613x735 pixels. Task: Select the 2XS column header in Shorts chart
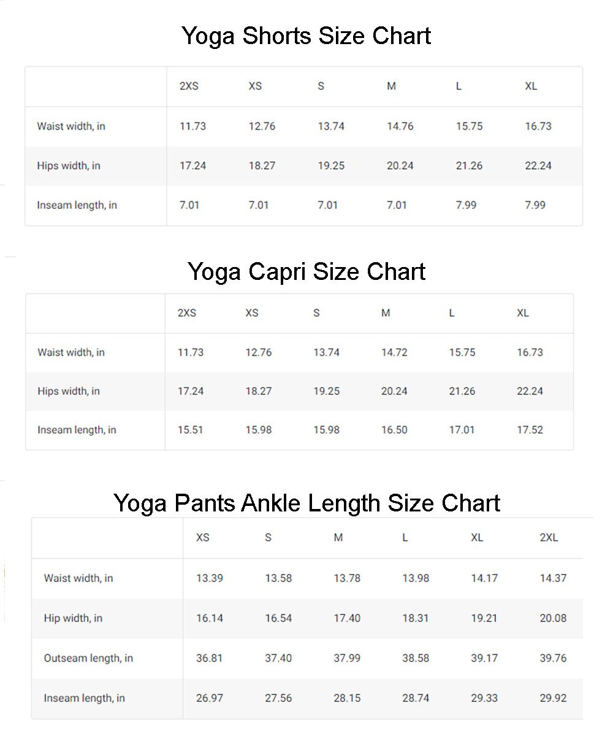[x=189, y=86]
